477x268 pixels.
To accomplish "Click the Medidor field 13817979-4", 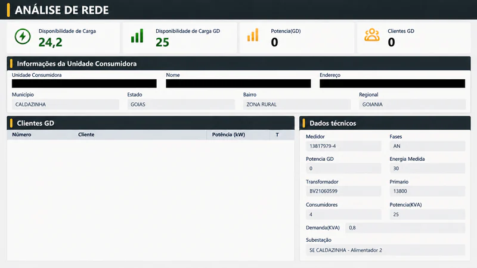I will click(343, 146).
